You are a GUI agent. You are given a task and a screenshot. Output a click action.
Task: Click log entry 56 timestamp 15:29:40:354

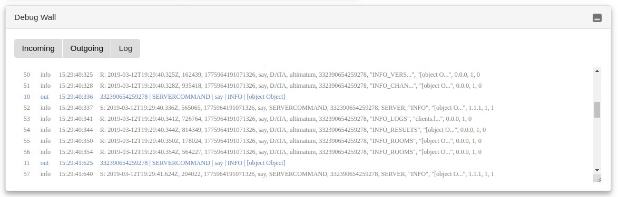[x=76, y=152]
